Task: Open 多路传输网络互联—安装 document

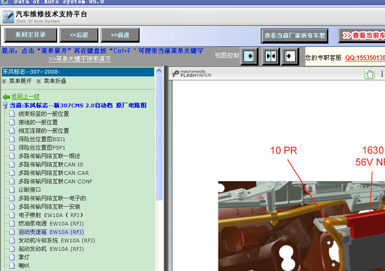Action: [49, 207]
